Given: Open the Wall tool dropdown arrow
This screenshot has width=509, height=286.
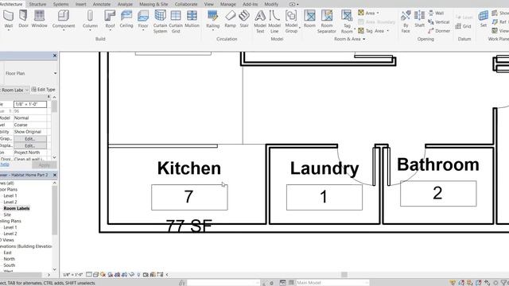Looking at the screenshot, I should pos(9,30).
